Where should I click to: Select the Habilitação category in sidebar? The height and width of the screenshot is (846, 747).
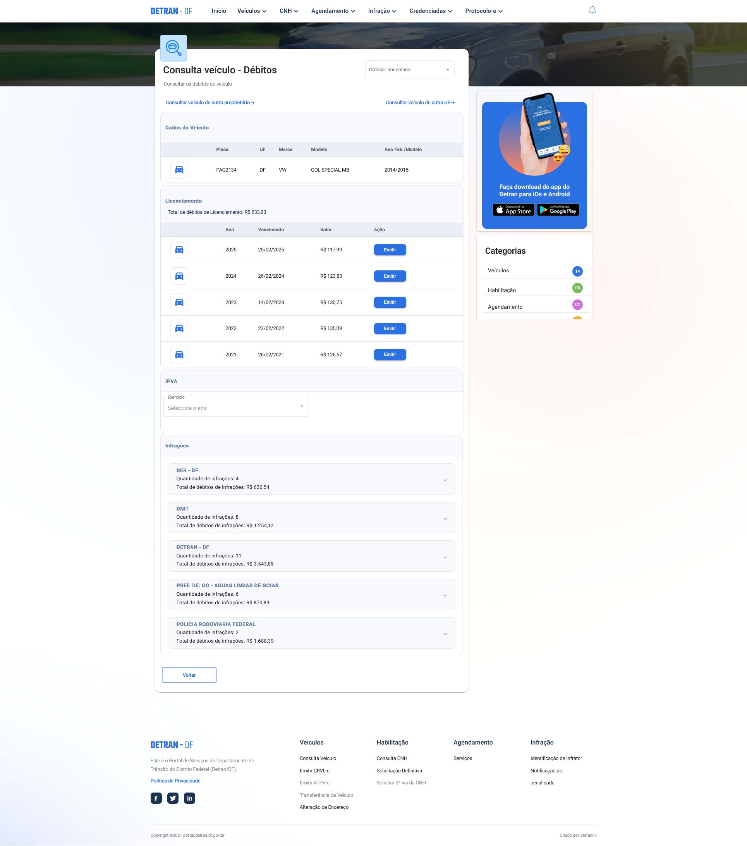coord(501,290)
